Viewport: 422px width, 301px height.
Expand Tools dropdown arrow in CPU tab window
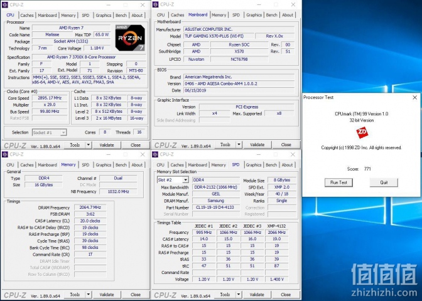click(x=89, y=145)
